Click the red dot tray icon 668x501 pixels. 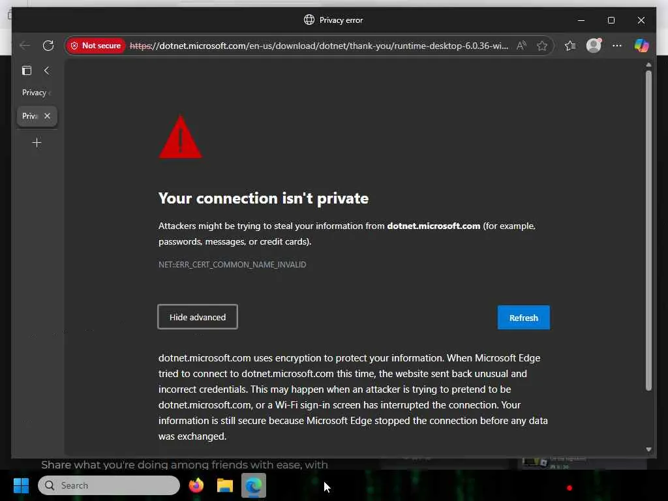[x=569, y=488]
